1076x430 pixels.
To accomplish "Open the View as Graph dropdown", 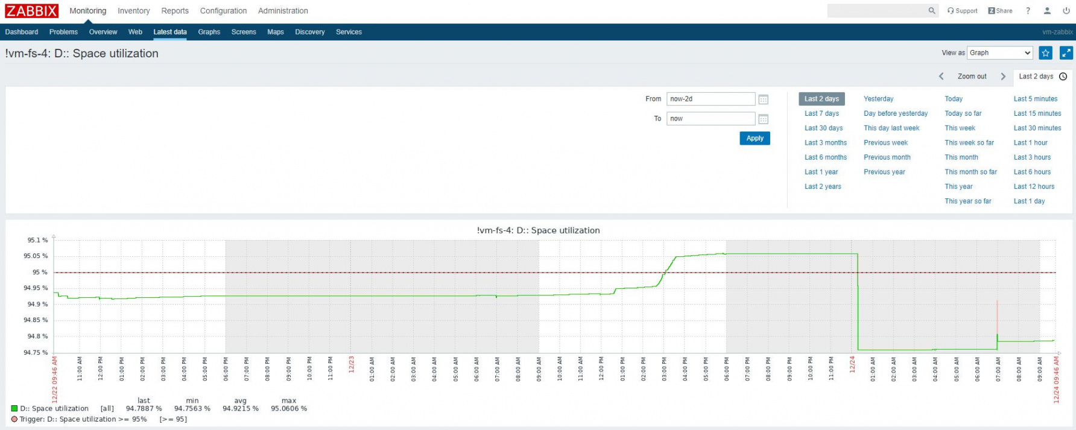I will coord(999,53).
